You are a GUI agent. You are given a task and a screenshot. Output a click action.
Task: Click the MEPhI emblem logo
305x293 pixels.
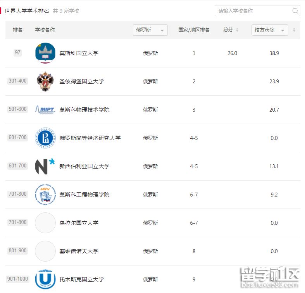pos(45,195)
